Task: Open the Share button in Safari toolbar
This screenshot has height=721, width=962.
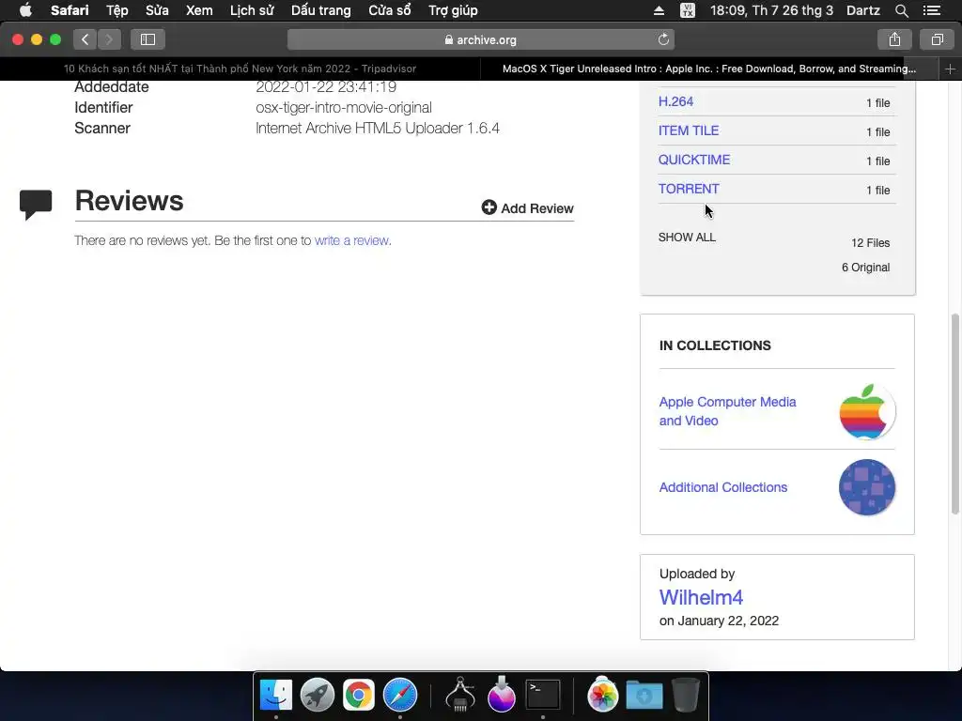Action: click(x=894, y=39)
